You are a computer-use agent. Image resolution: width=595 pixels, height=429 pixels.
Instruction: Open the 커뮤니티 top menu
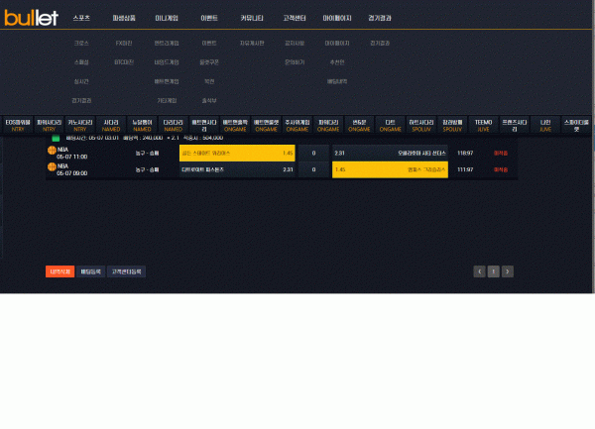[x=252, y=18]
